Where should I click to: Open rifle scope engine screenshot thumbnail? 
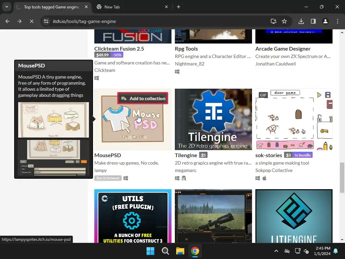213,216
